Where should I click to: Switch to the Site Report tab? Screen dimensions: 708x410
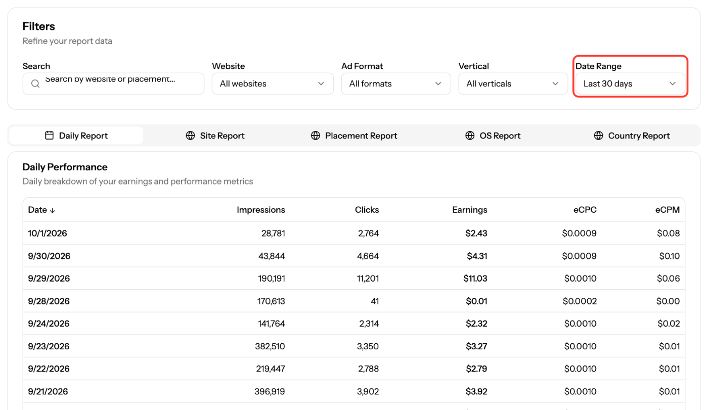click(x=215, y=135)
